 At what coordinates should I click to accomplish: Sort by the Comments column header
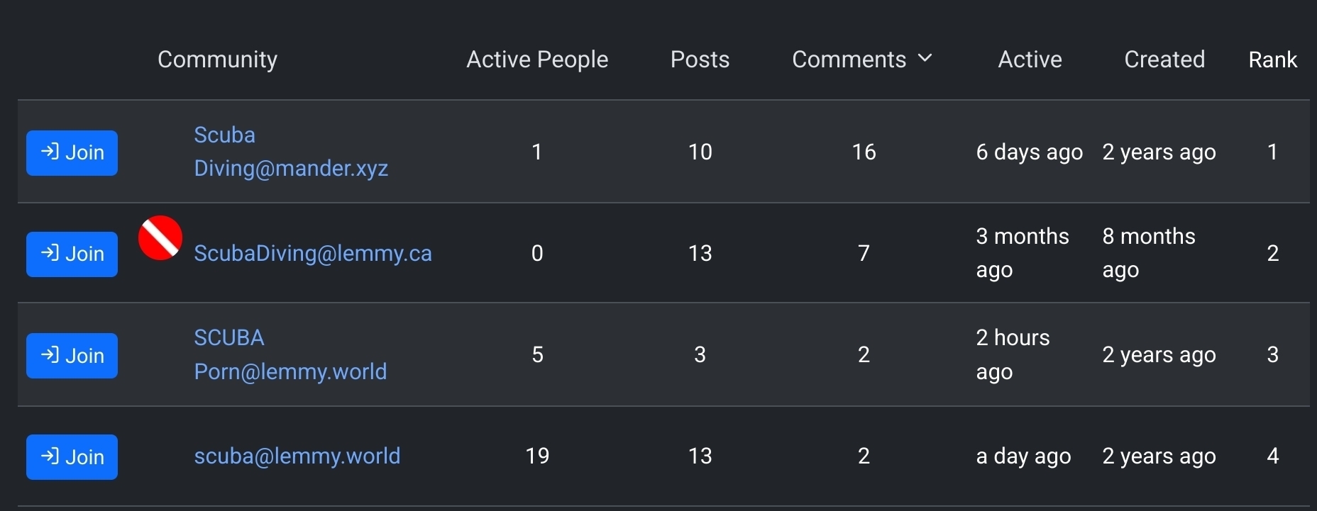point(849,60)
